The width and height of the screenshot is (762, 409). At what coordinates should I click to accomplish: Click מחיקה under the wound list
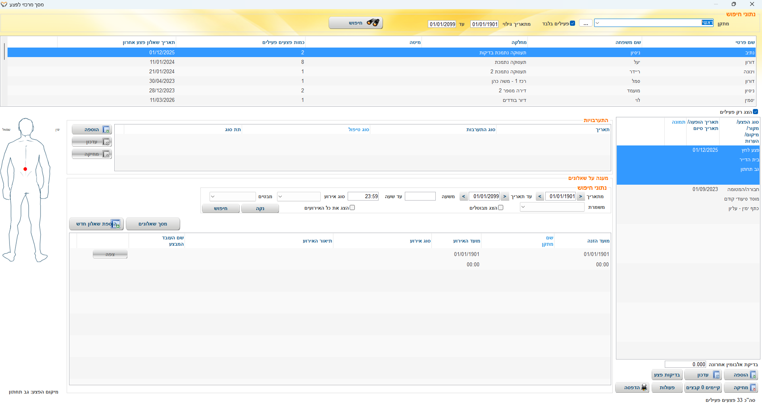741,388
